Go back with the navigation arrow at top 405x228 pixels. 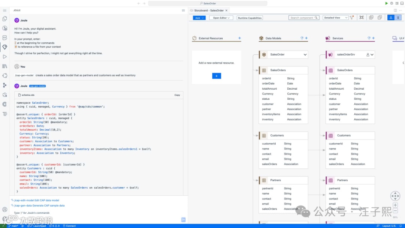click(139, 3)
